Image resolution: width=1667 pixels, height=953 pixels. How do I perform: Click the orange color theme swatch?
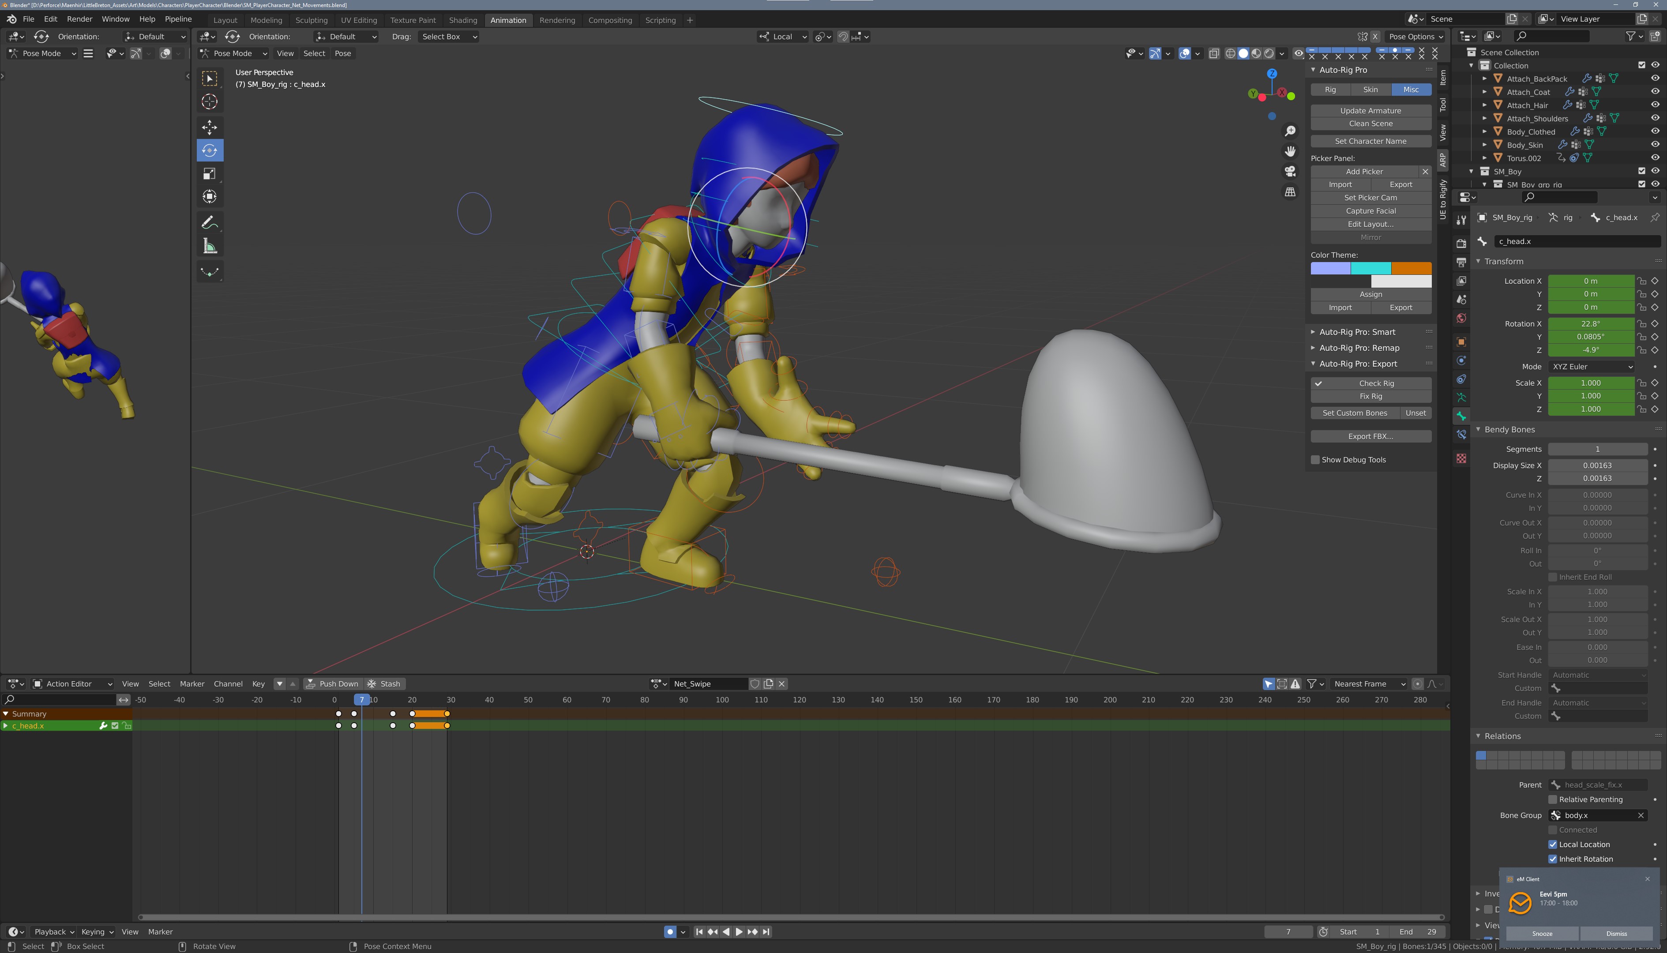[x=1411, y=268]
